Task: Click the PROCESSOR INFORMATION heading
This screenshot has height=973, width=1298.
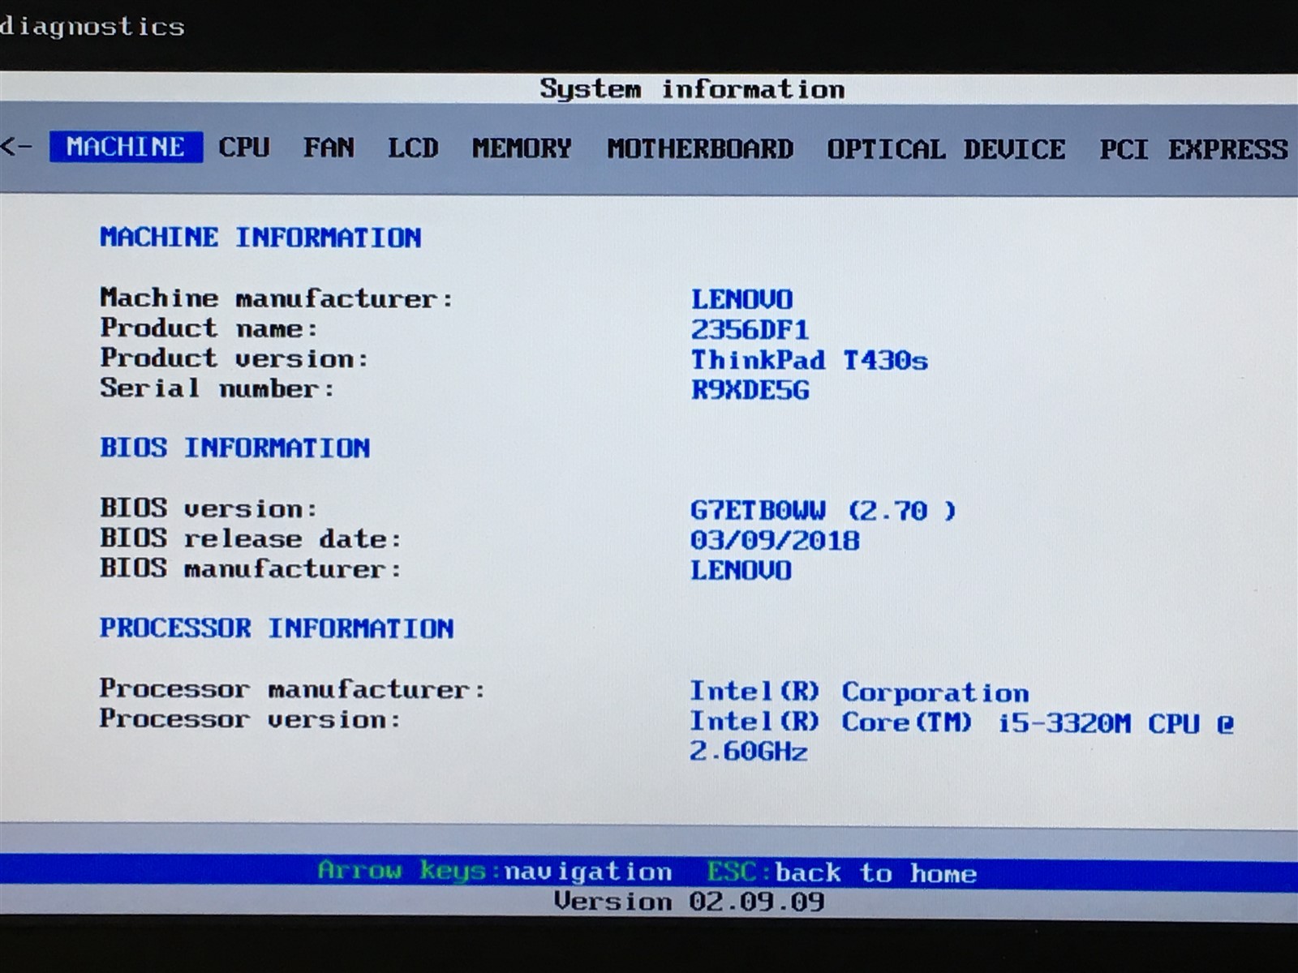Action: pyautogui.click(x=277, y=628)
